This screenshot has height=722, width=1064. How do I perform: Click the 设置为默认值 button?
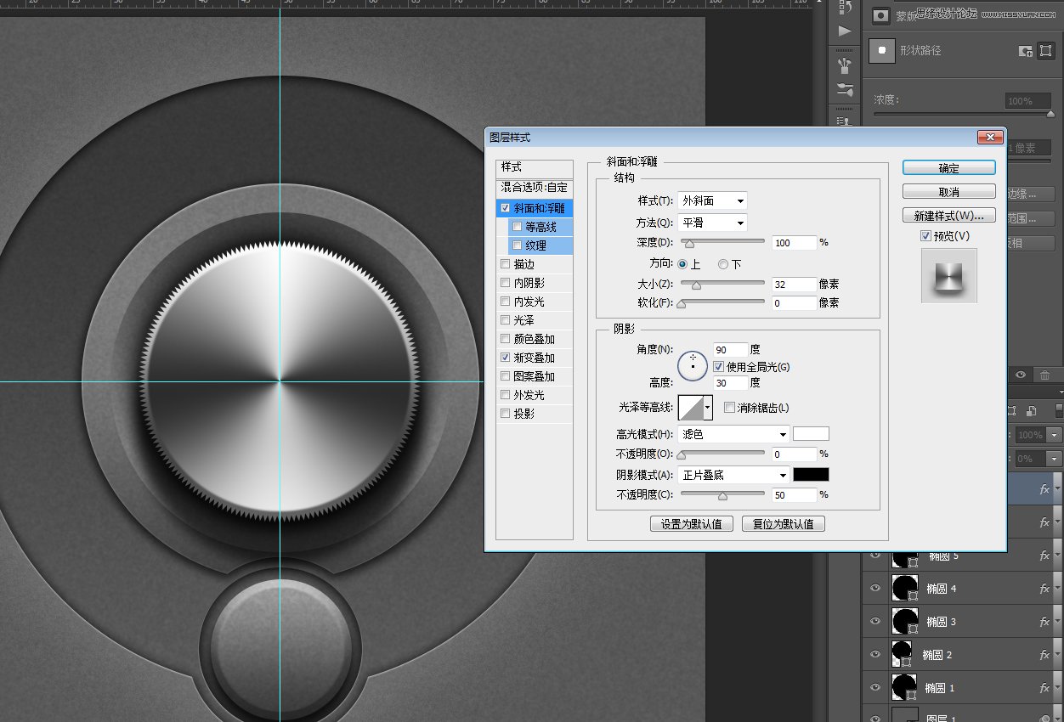[x=691, y=523]
